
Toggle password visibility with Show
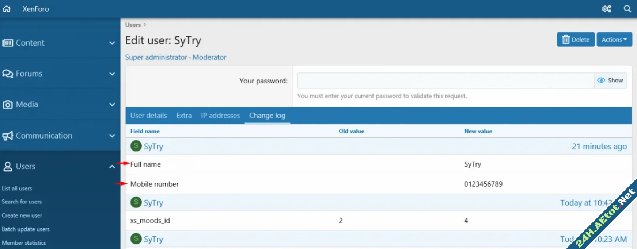[610, 81]
